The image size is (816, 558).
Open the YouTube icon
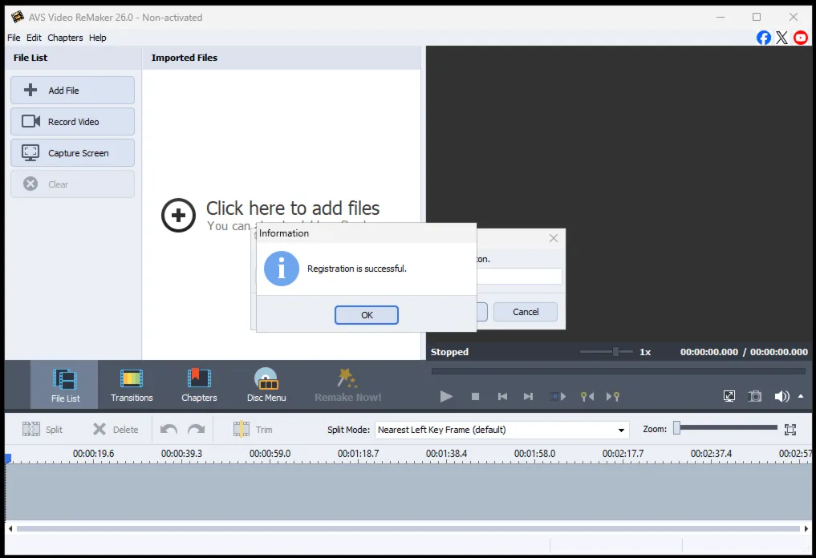pyautogui.click(x=801, y=38)
